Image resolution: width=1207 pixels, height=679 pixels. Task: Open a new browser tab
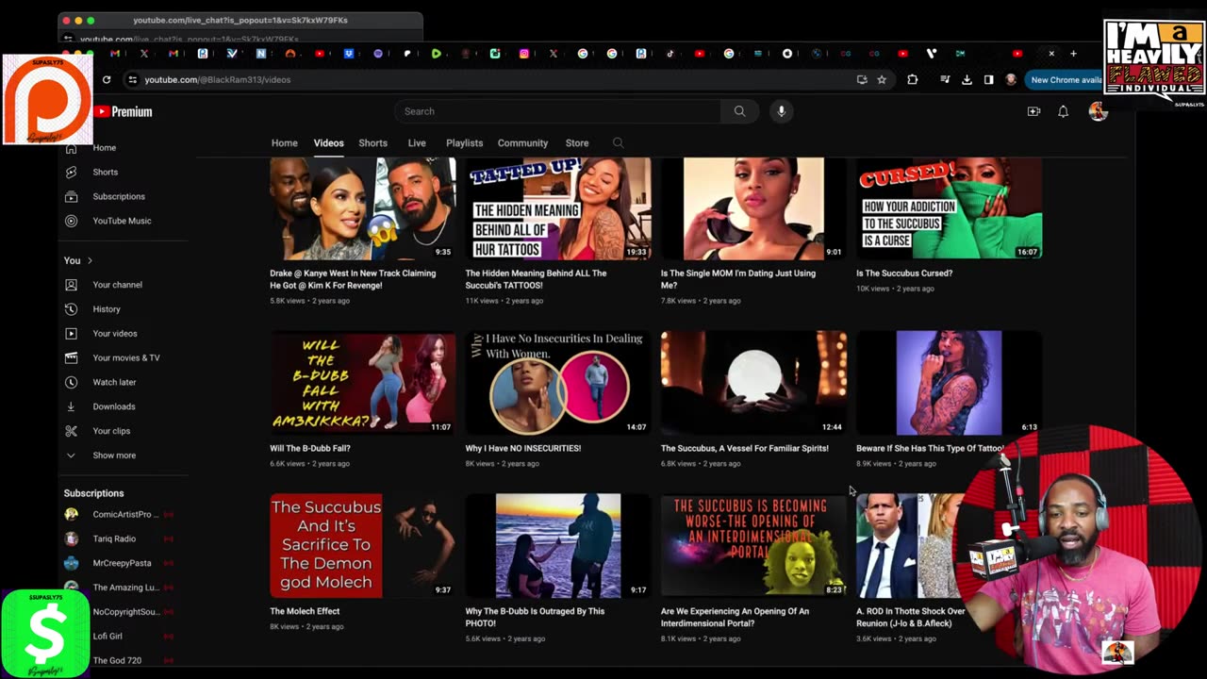click(1073, 54)
